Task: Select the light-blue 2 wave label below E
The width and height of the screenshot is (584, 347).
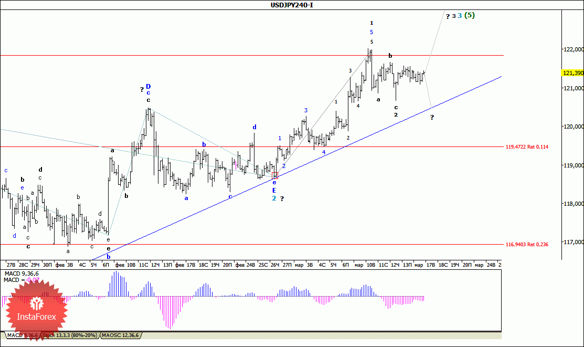Action: (274, 198)
